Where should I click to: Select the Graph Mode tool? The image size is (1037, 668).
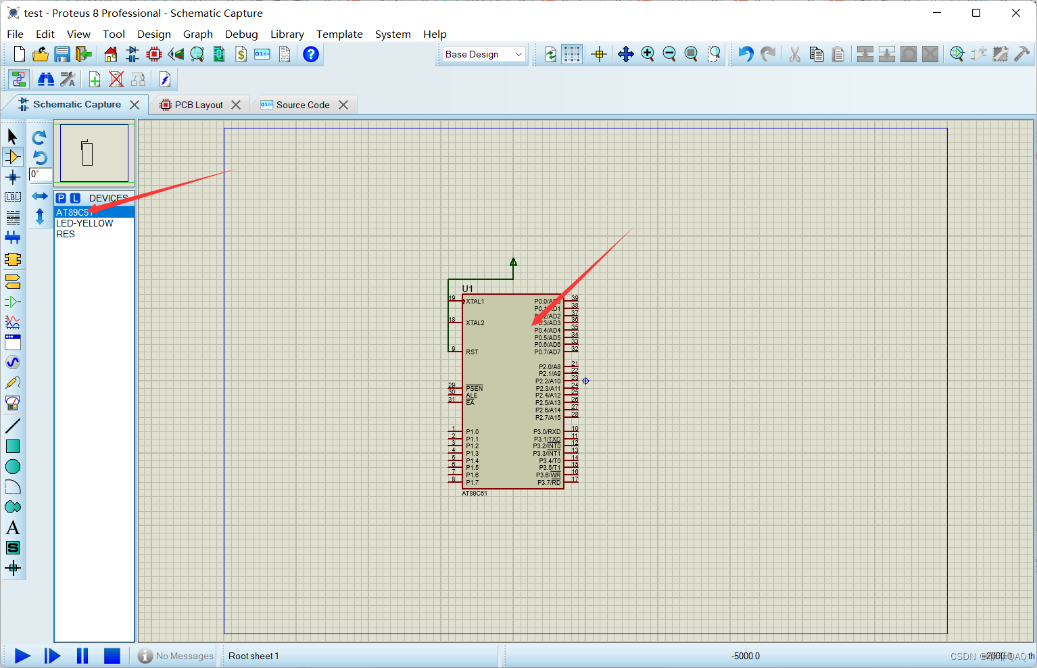(13, 322)
